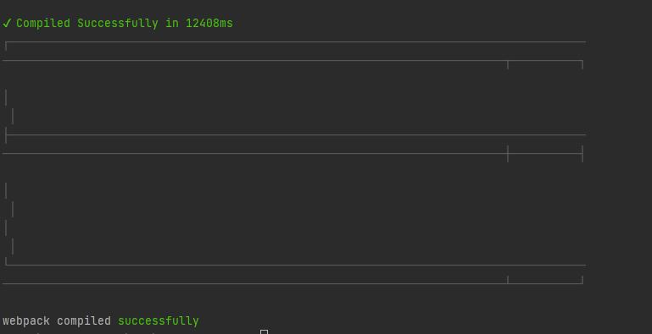The width and height of the screenshot is (652, 334).
Task: Click the rightmost tick on bottom separator line
Action: click(582, 280)
